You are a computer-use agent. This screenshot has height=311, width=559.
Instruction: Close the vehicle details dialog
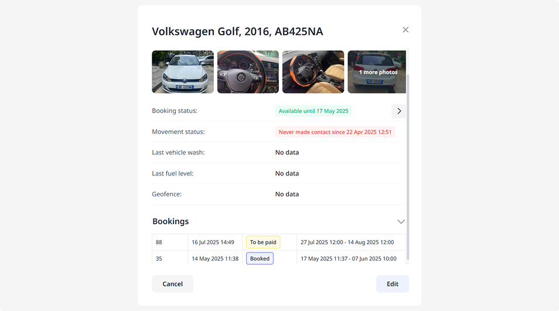tap(405, 30)
